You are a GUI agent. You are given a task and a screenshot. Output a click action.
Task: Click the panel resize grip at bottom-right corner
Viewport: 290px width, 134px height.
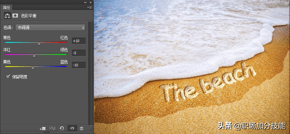91,129
